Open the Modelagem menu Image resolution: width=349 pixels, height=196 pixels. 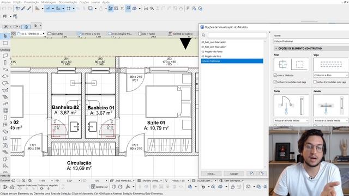pyautogui.click(x=49, y=2)
